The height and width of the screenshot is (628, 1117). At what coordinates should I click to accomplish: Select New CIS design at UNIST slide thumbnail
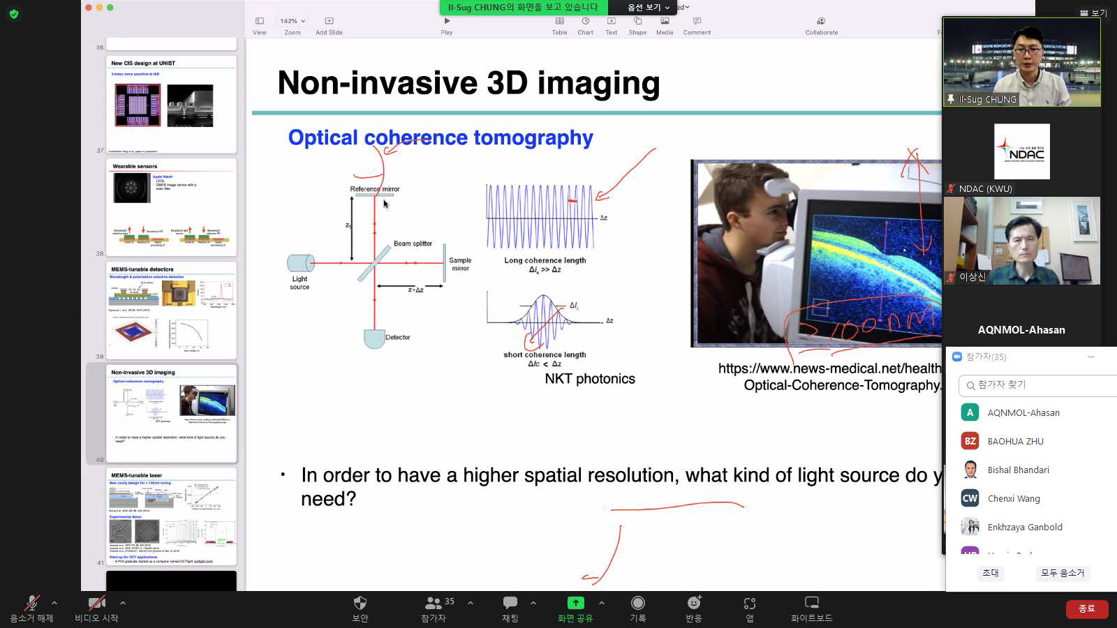click(x=171, y=104)
